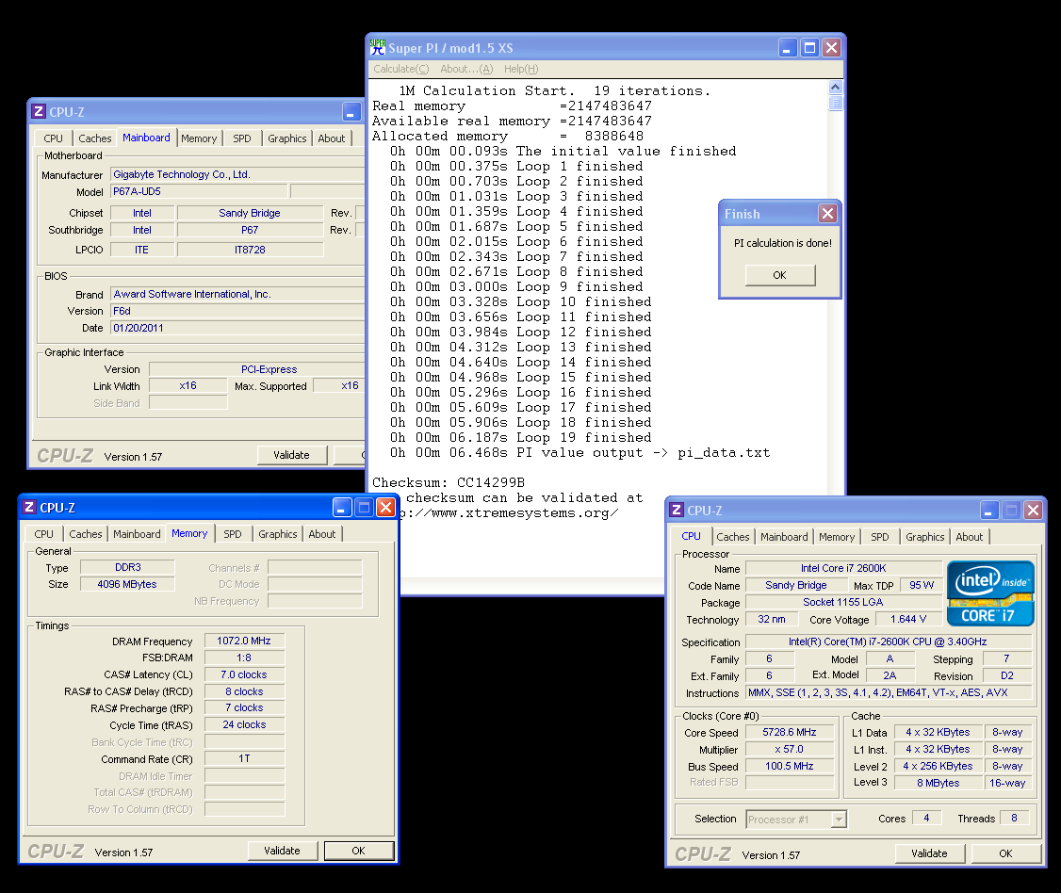Minimize the Super PI window
The height and width of the screenshot is (893, 1061).
[787, 48]
